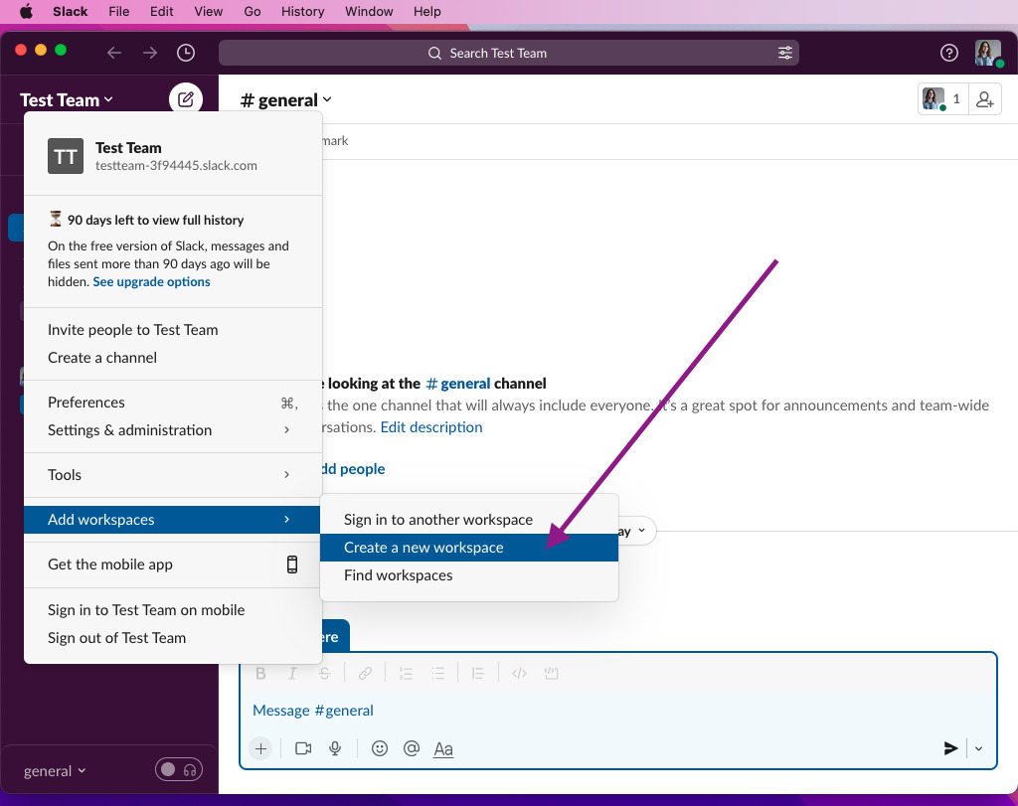
Task: Open Preferences from the menu
Action: coord(172,403)
